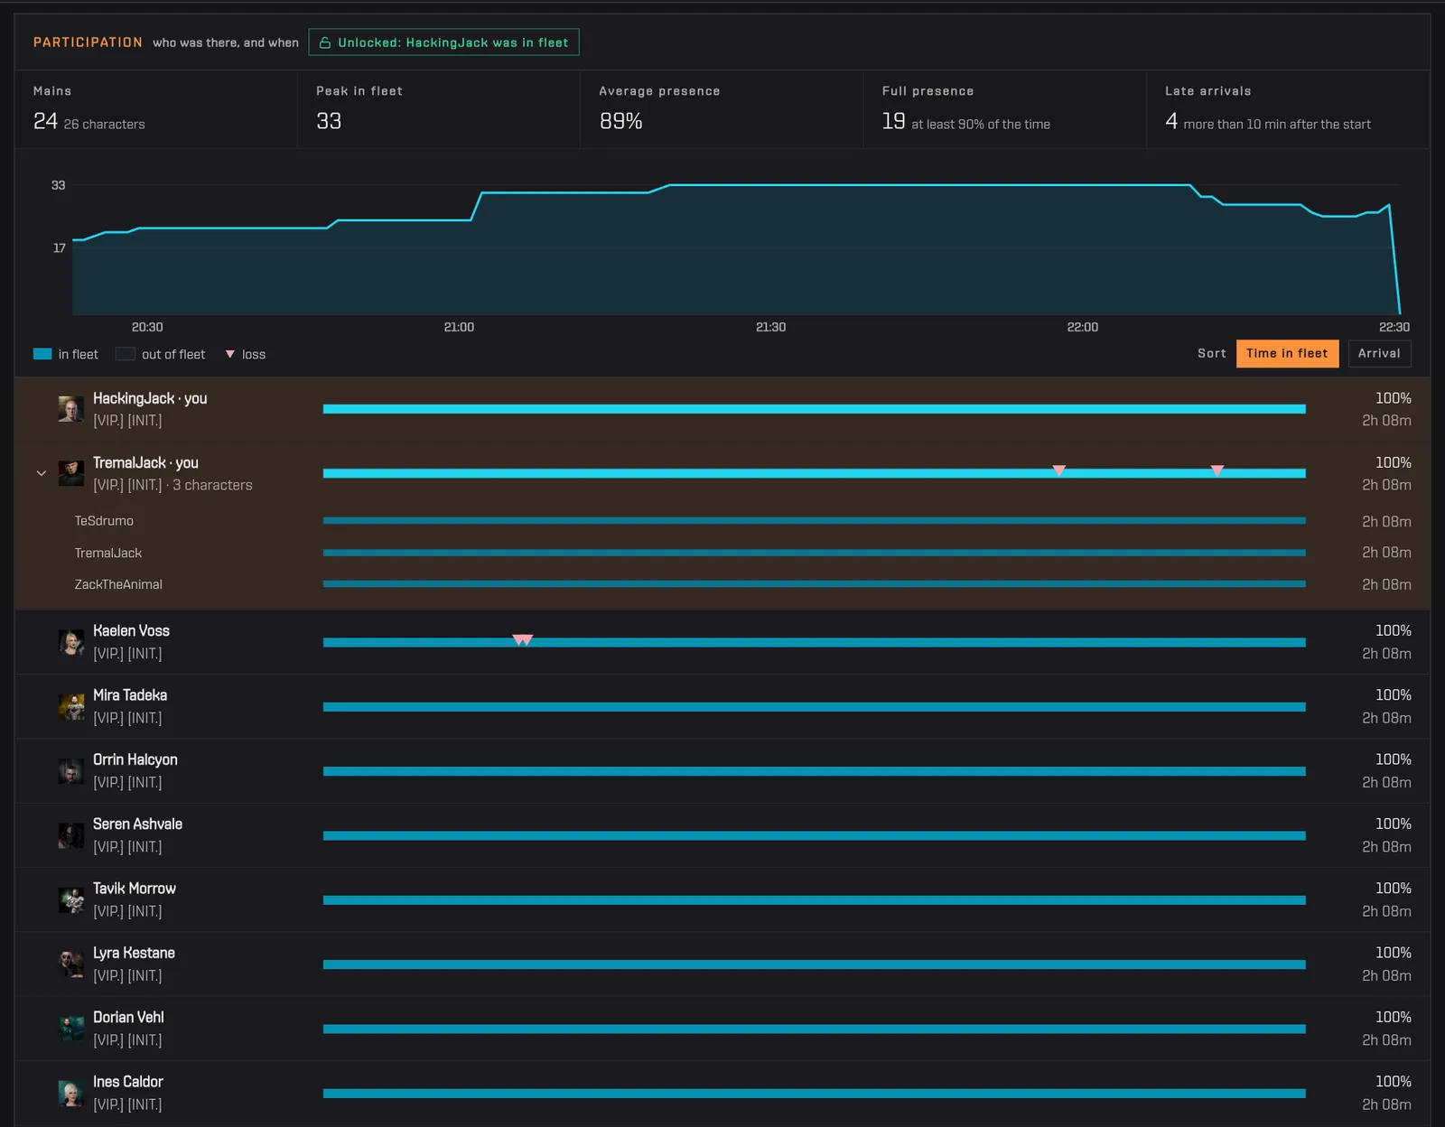Viewport: 1445px width, 1127px height.
Task: Click HackingJack's character portrait
Action: (x=70, y=409)
